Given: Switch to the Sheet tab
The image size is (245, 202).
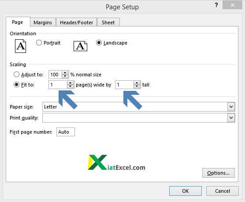Looking at the screenshot, I should point(108,22).
